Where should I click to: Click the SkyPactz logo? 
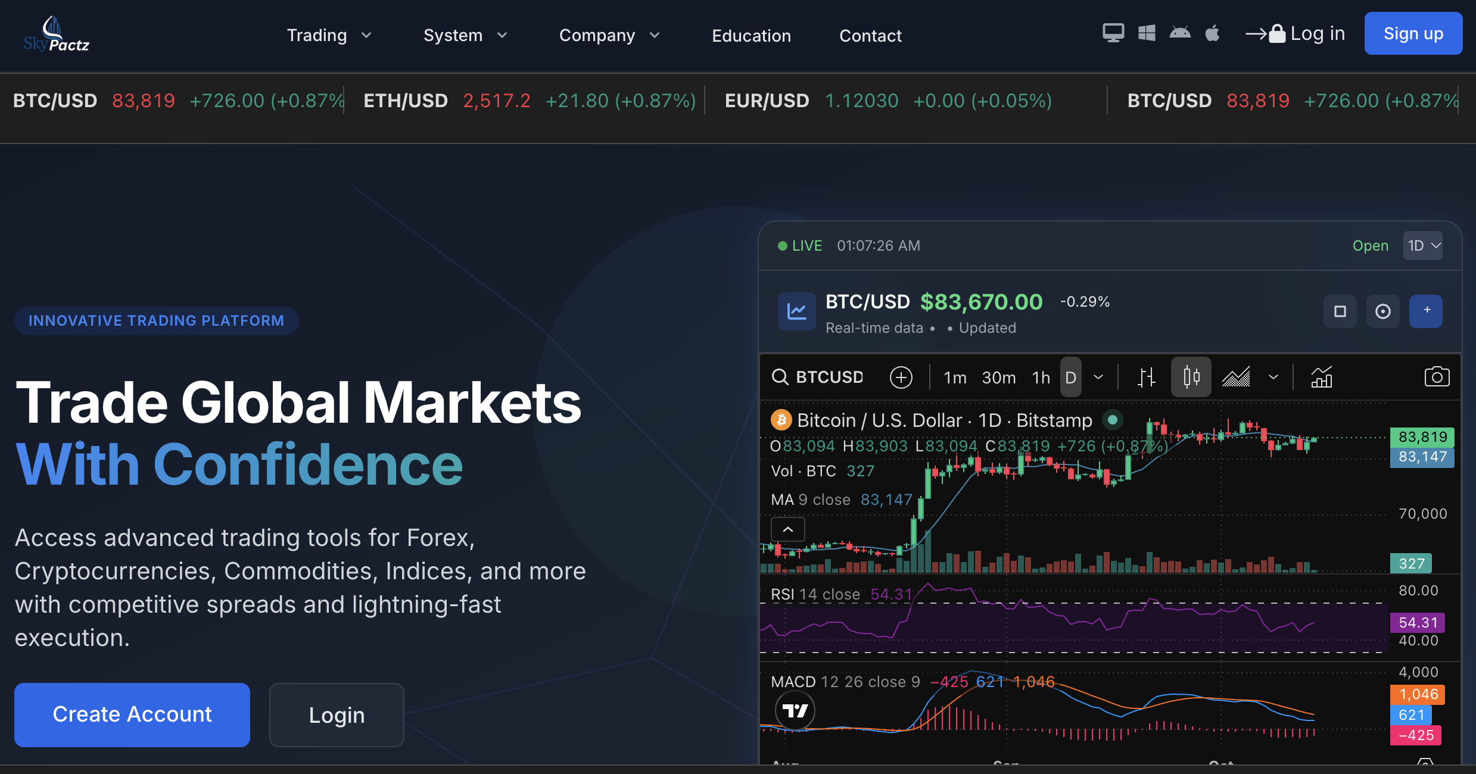tap(57, 35)
